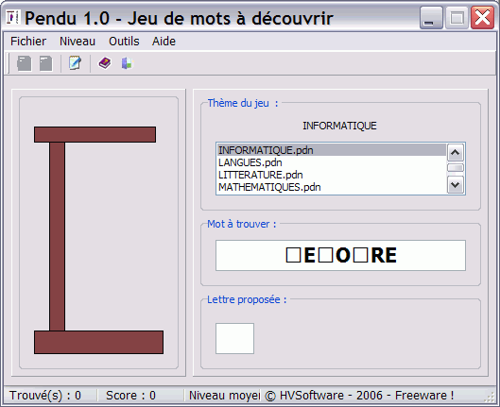Click the exit door toolbar icon

(x=127, y=63)
